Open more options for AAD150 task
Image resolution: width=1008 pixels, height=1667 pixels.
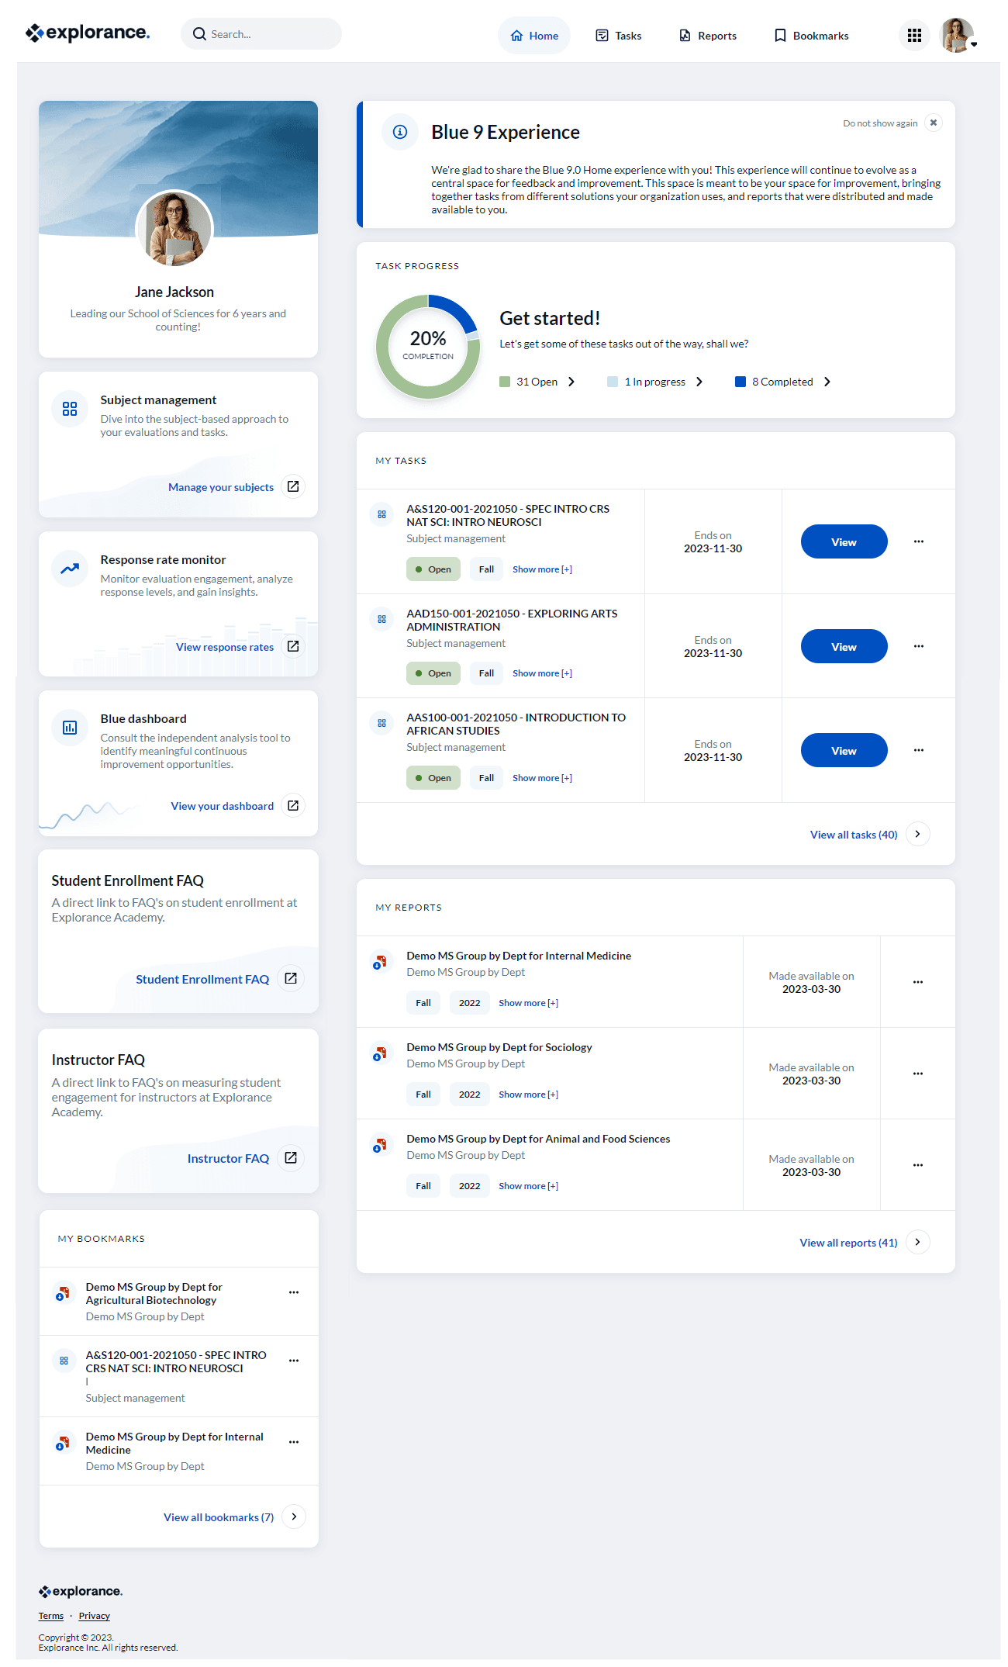[x=919, y=646]
